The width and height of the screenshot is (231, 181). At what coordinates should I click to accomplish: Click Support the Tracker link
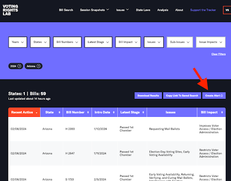[x=203, y=10]
